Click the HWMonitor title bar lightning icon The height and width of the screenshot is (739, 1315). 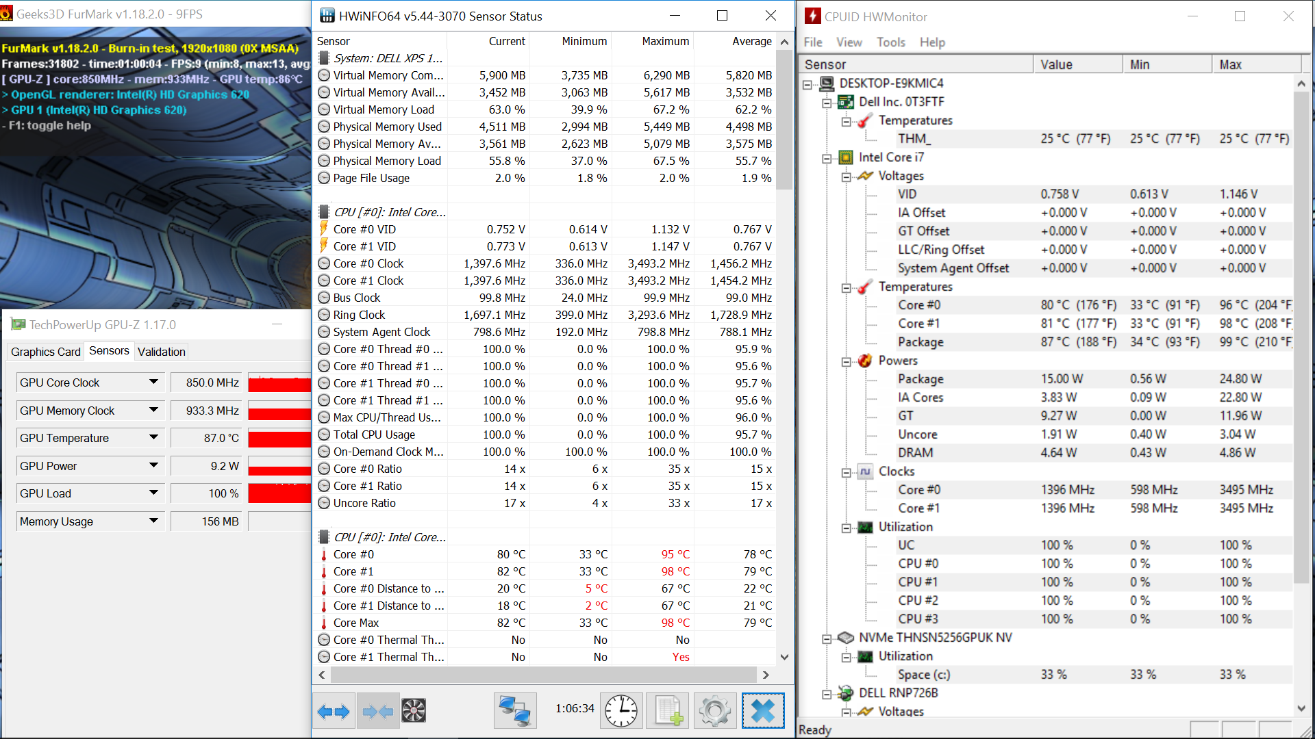[812, 16]
